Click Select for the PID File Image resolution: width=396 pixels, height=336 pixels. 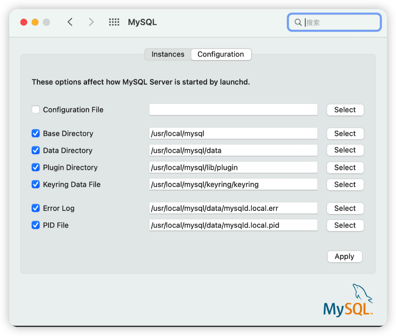345,225
